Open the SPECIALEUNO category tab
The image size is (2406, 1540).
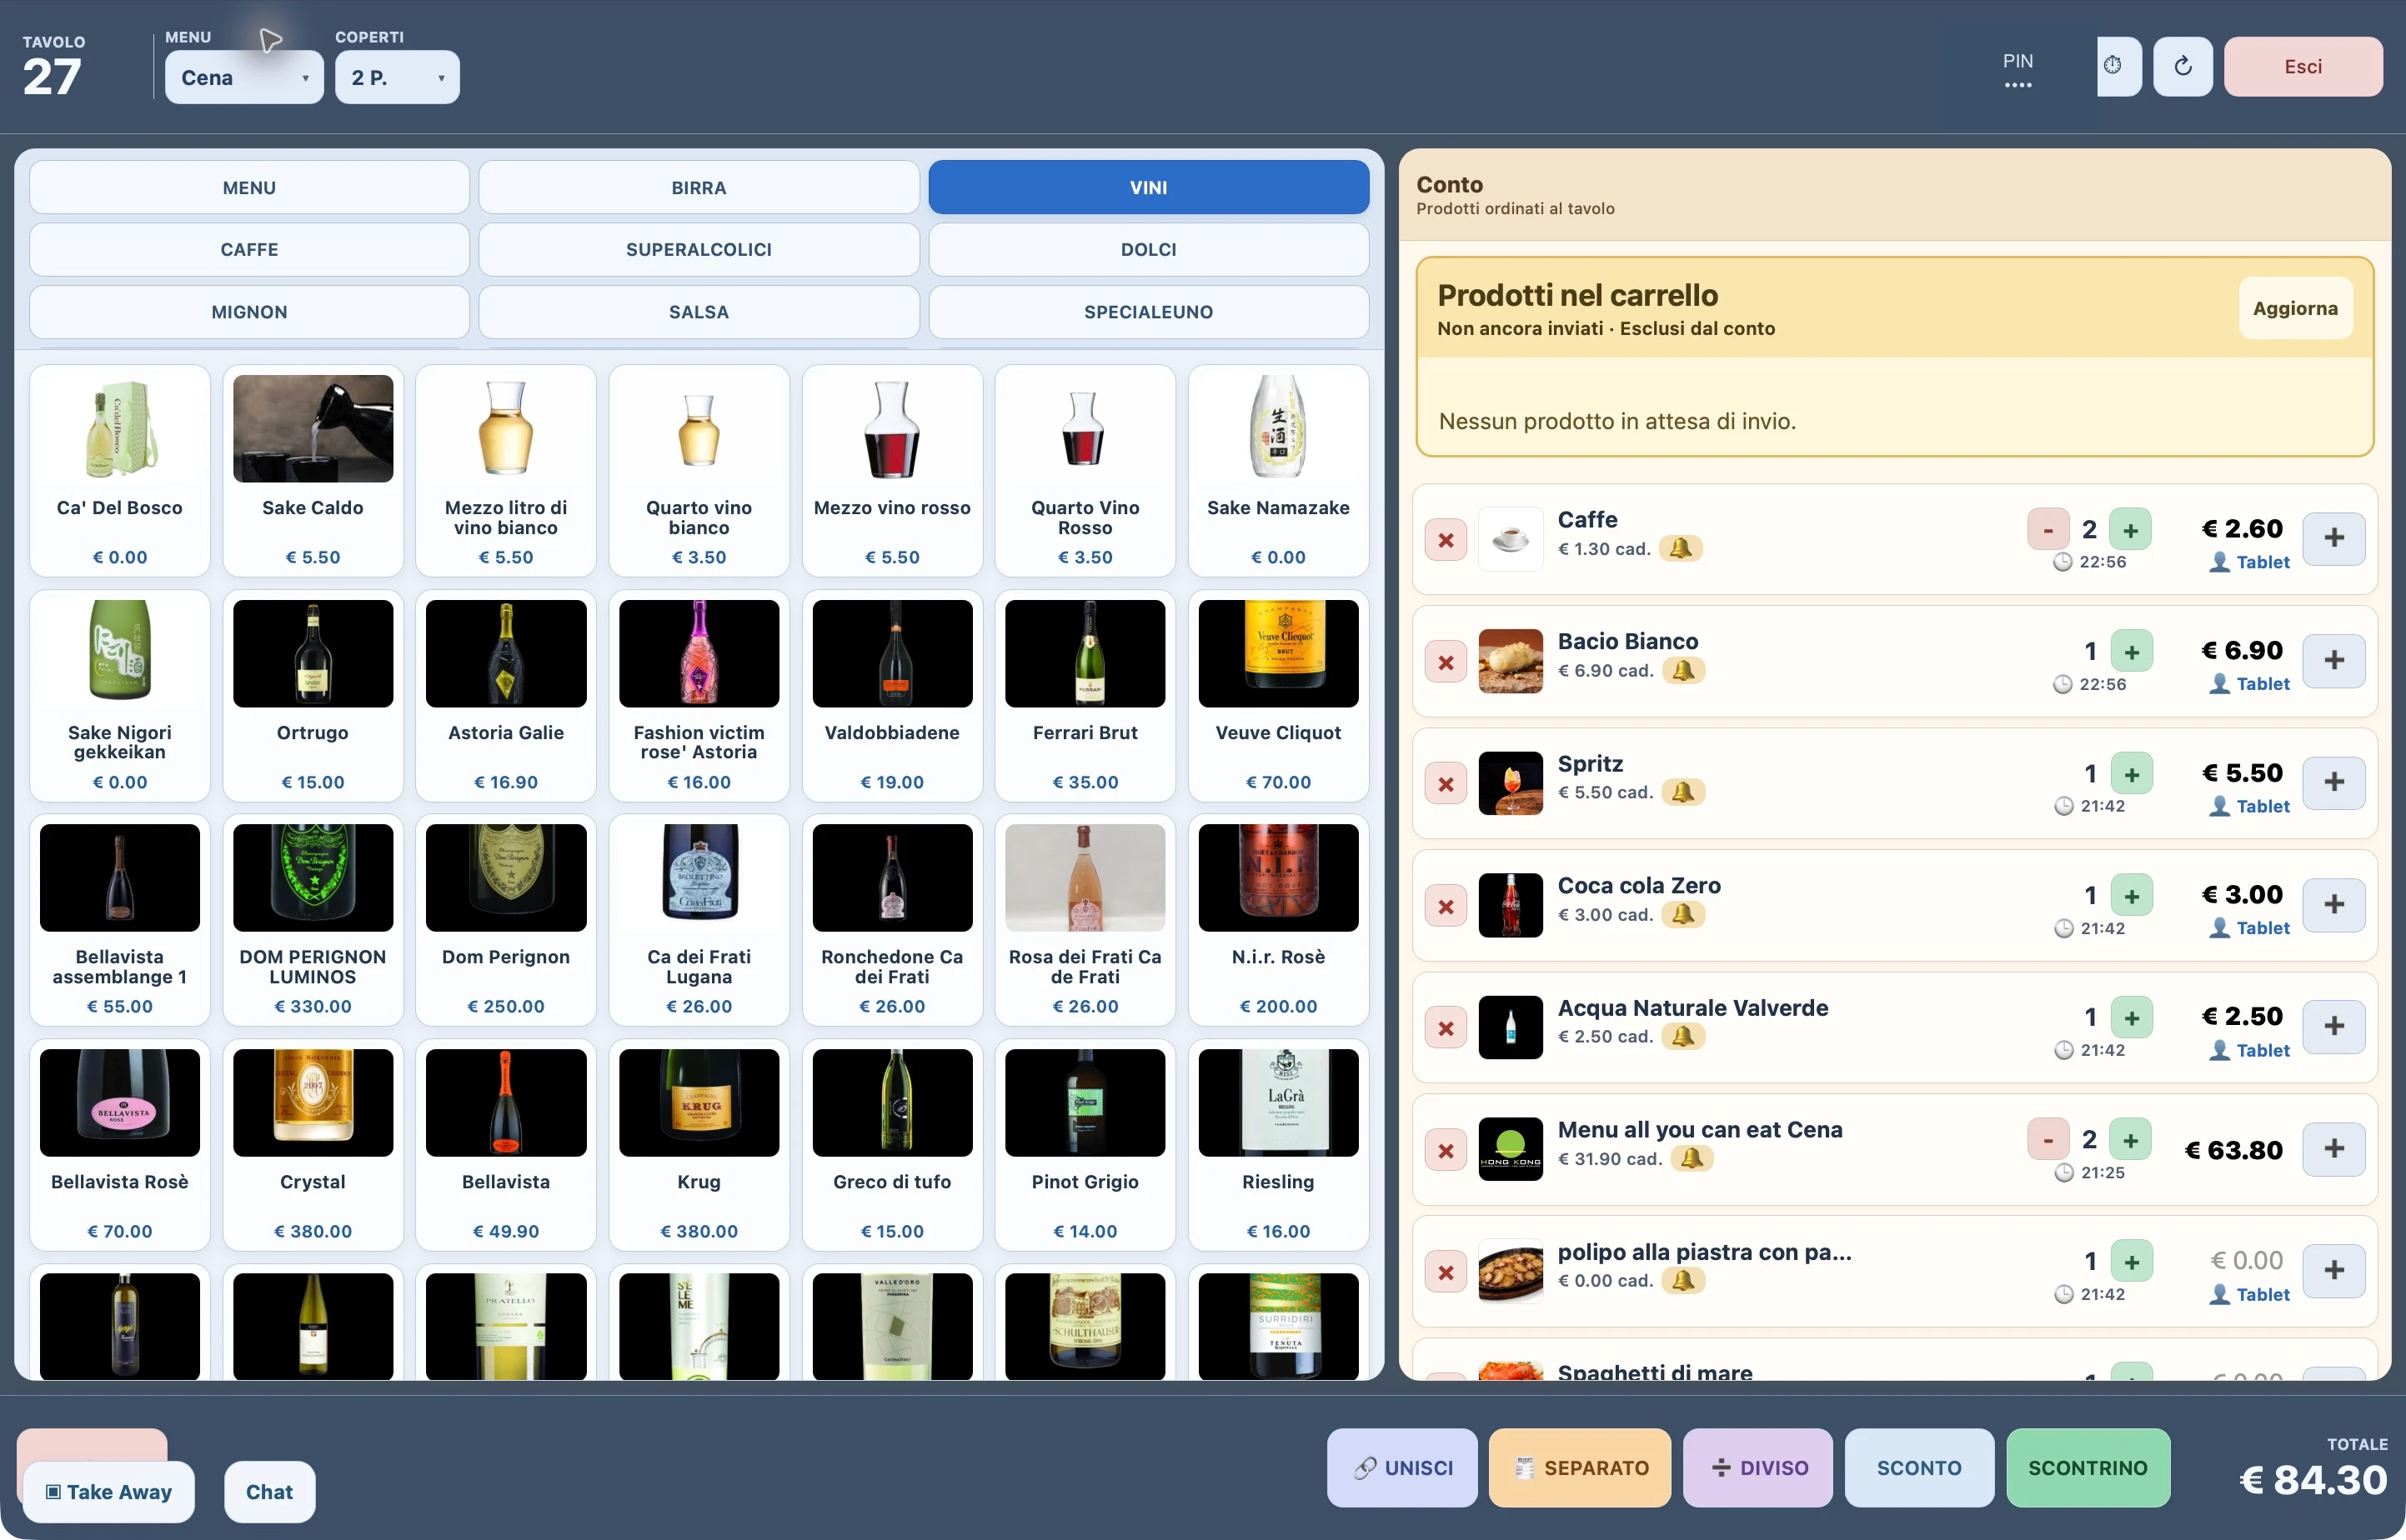click(x=1147, y=311)
